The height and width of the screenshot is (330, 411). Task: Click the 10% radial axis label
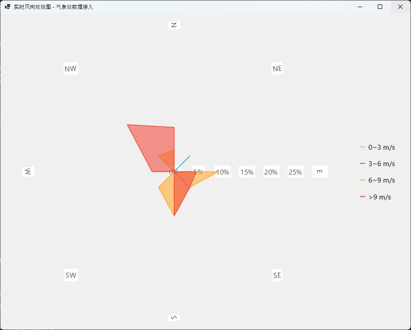[x=223, y=172]
